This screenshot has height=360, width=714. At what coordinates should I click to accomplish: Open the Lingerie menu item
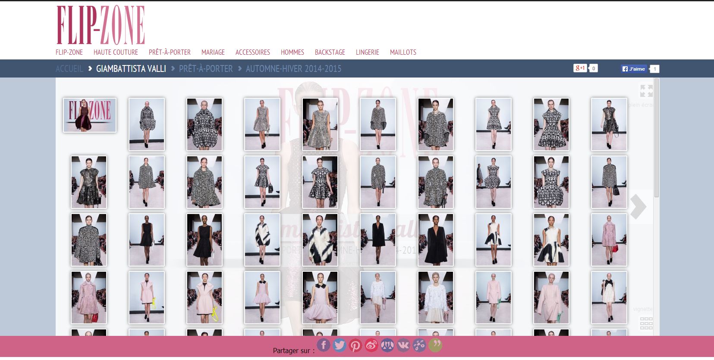tap(367, 52)
